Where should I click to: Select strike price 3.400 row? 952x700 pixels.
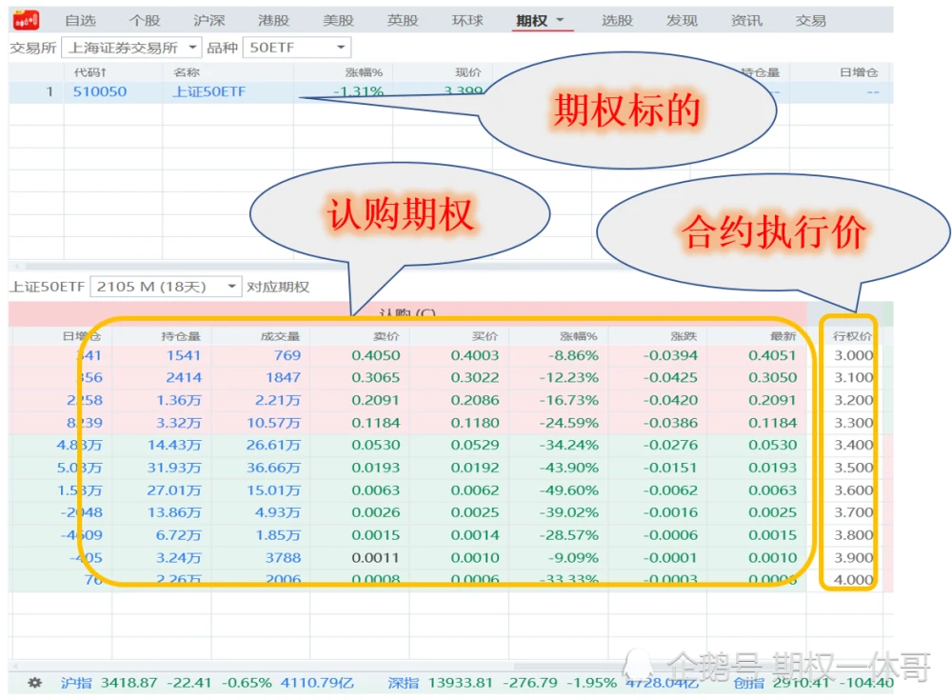coord(854,446)
